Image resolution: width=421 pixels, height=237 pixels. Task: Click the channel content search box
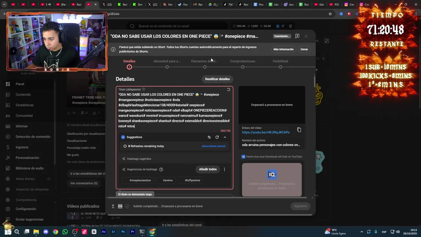coord(178,26)
